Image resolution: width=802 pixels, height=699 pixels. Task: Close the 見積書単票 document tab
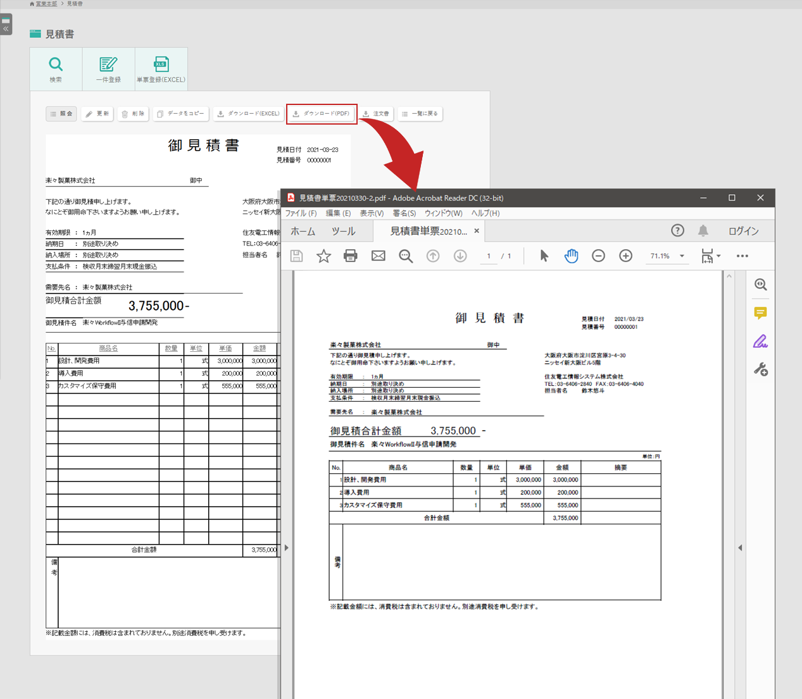coord(477,231)
